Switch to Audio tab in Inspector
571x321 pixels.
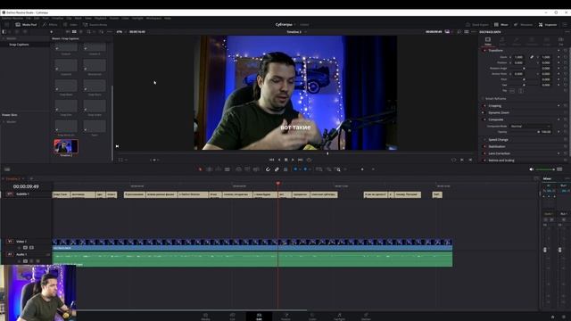pos(502,41)
